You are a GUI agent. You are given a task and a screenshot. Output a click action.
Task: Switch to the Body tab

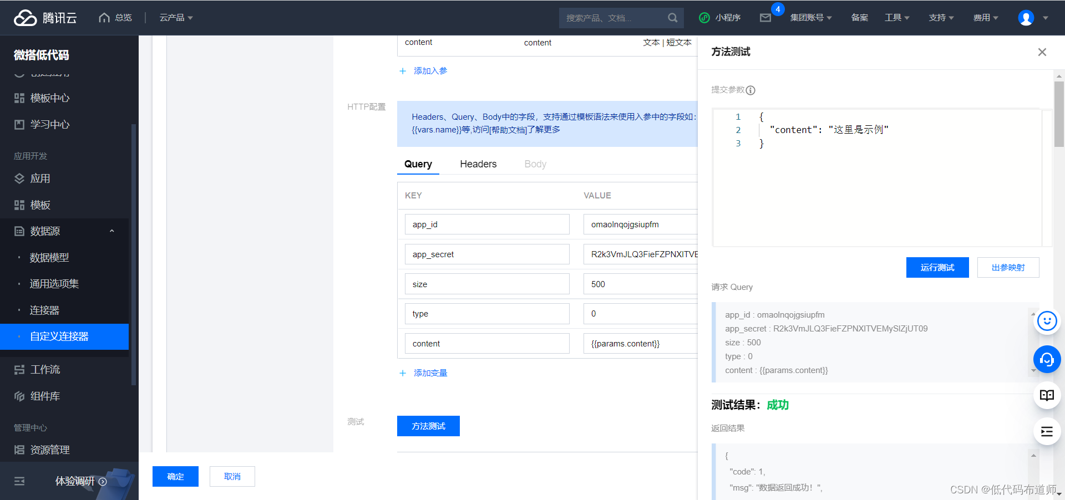pyautogui.click(x=535, y=164)
